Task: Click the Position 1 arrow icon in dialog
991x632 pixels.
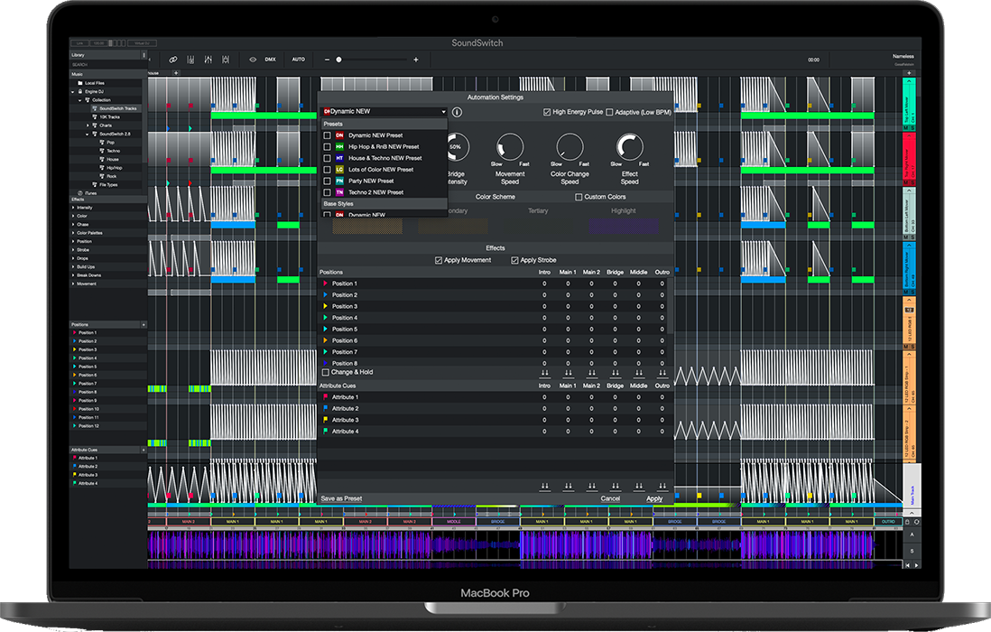Action: tap(326, 283)
